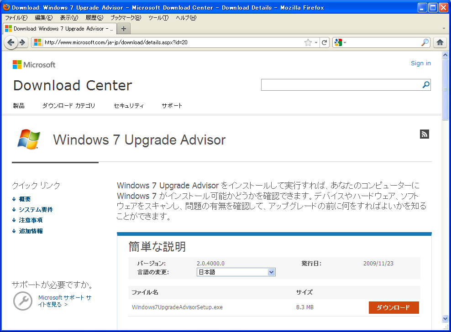Jump to the システム要件 quick link
451x332 pixels.
pyautogui.click(x=36, y=209)
